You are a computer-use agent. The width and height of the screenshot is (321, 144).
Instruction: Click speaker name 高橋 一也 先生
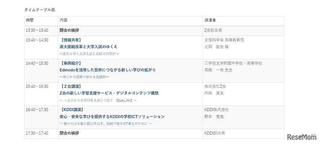click(x=218, y=70)
